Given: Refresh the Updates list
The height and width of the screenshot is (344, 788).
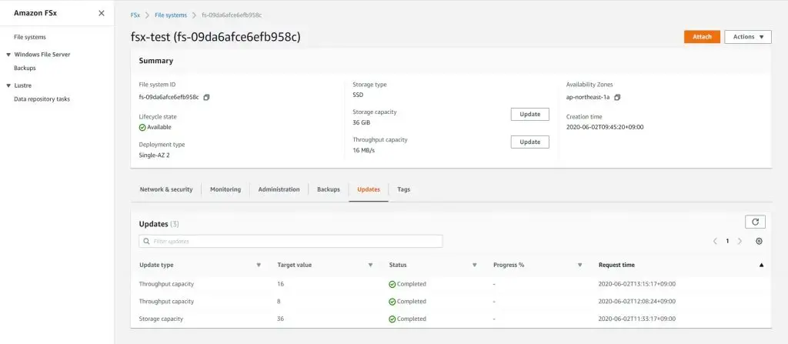Looking at the screenshot, I should pyautogui.click(x=755, y=222).
